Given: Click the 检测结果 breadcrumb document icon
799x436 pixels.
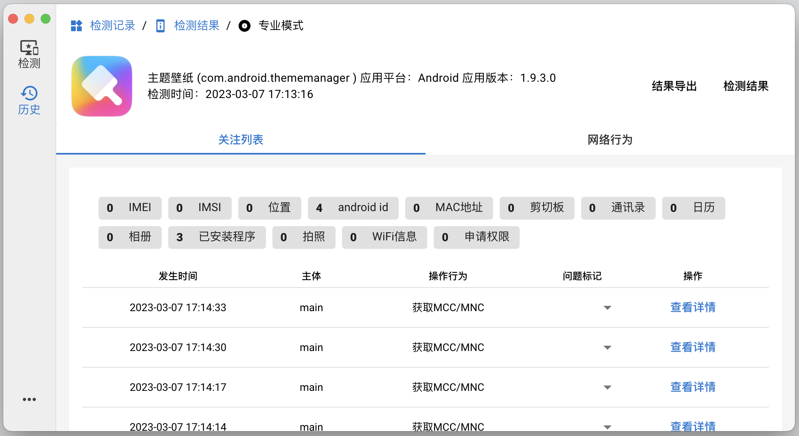Looking at the screenshot, I should pos(160,26).
